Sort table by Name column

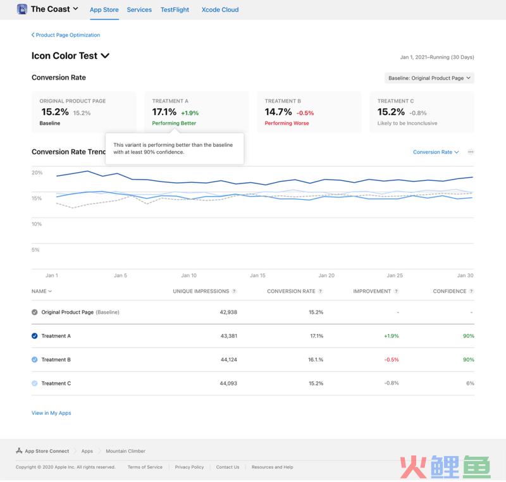tap(41, 291)
